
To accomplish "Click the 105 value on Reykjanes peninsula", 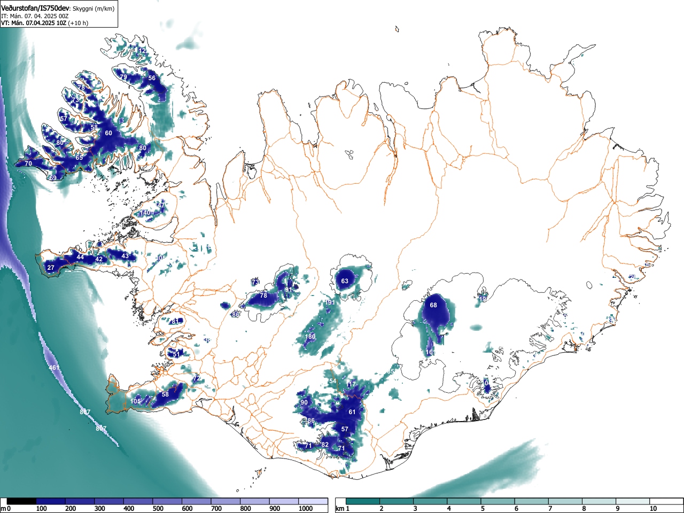I will click(136, 401).
